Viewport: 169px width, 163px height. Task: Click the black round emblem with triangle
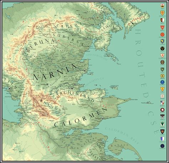tap(162, 48)
